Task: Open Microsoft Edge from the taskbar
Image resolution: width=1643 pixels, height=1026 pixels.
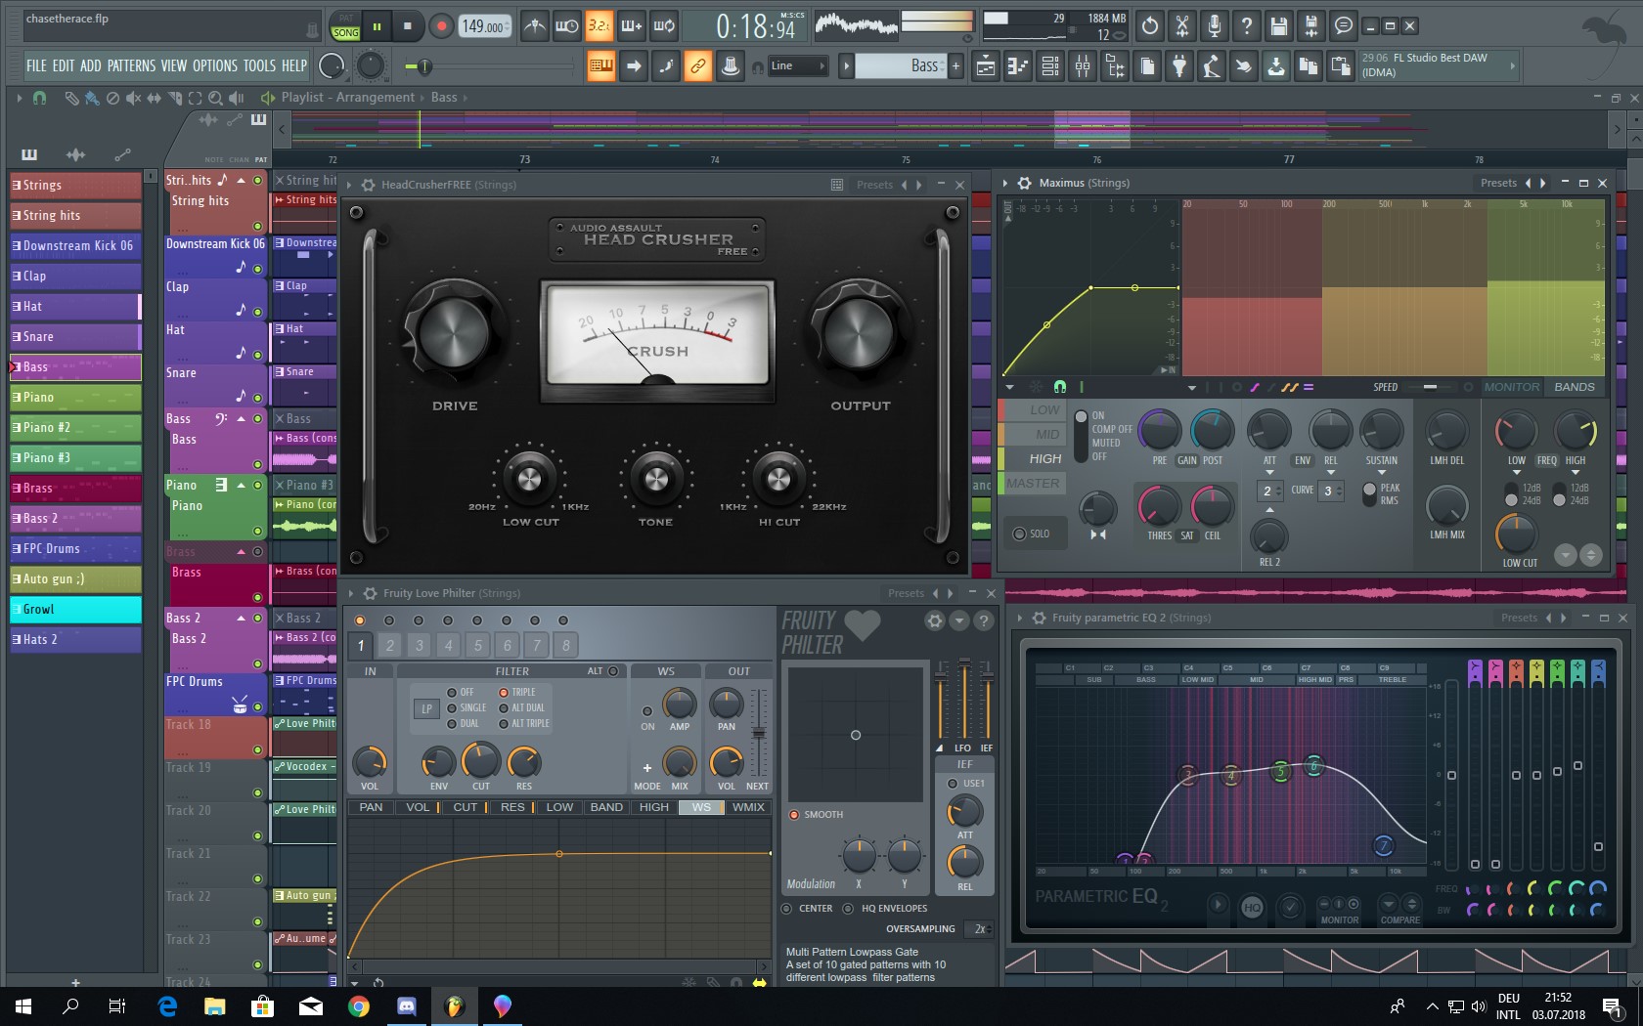Action: click(167, 1005)
